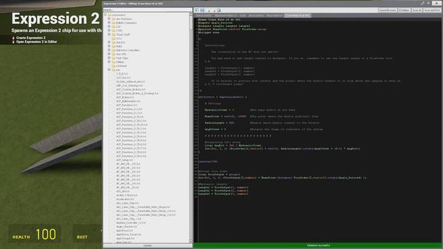
Task: Open Acceleration.txt file
Action: (125, 199)
